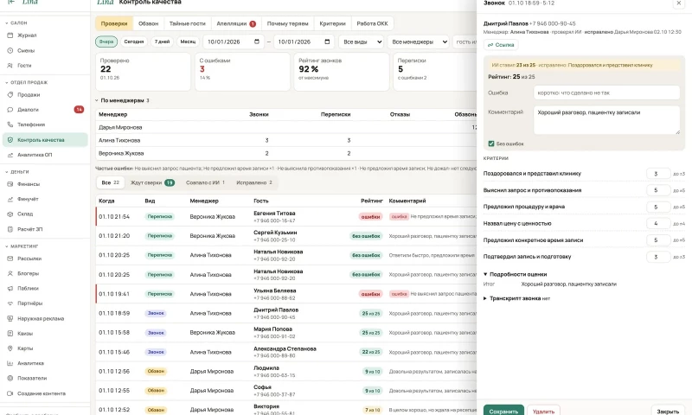Open Создание контента in sidebar
The height and width of the screenshot is (415, 692).
tap(44, 393)
